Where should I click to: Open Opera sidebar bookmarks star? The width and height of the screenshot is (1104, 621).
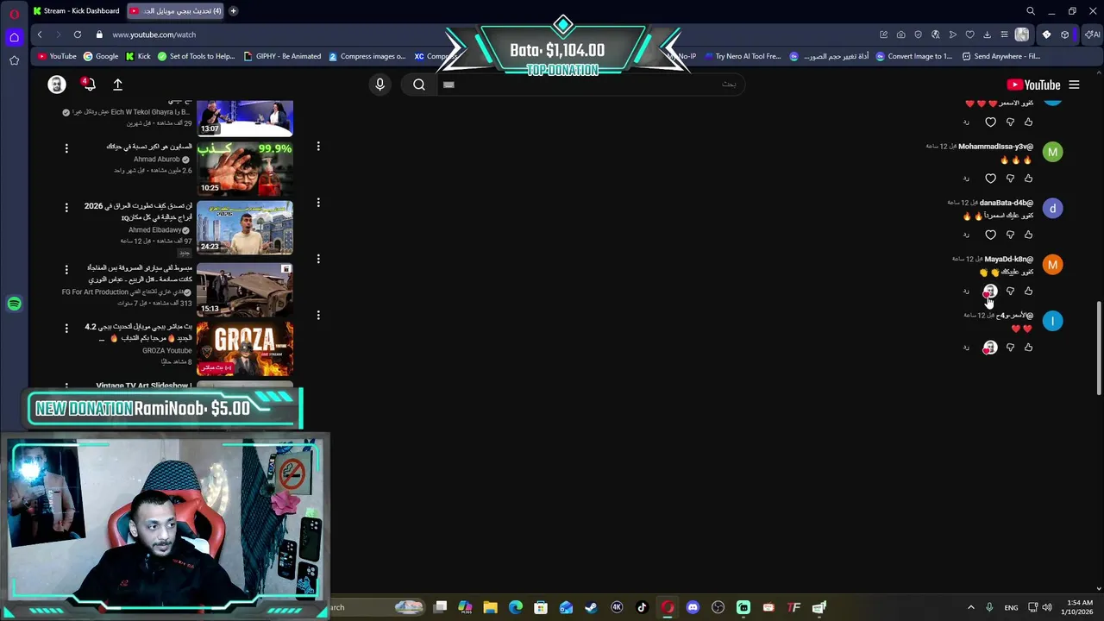click(14, 60)
